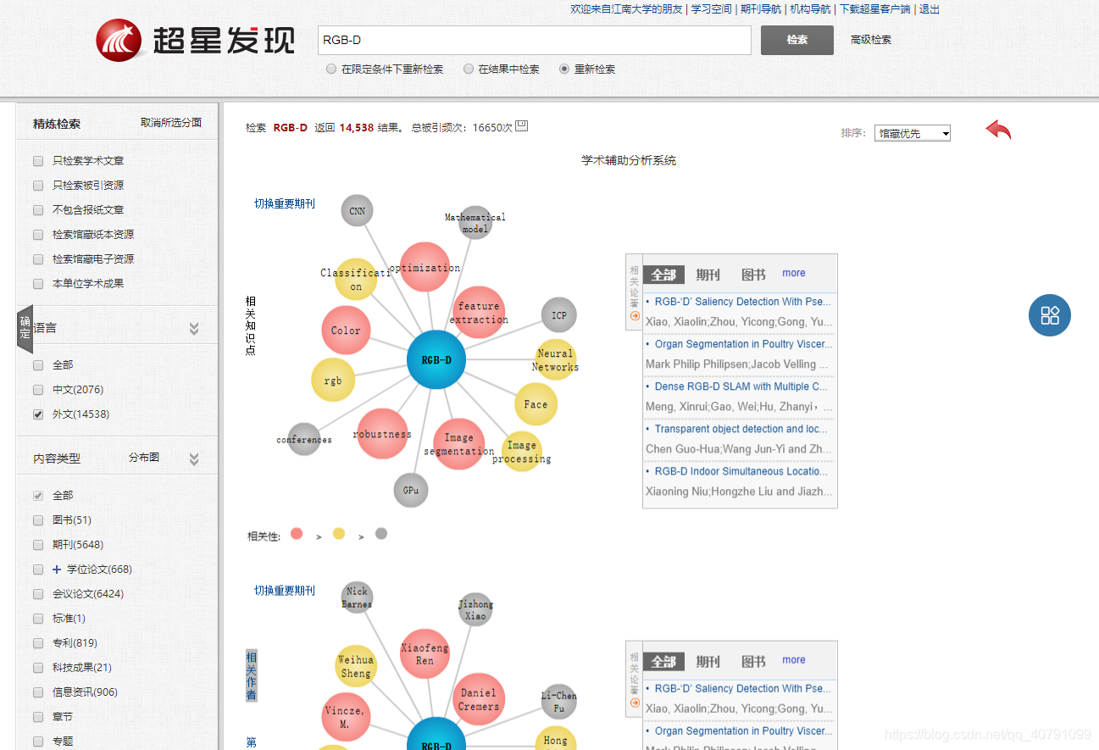Screen dimensions: 1099x750
Task: Select the CNN node
Action: pyautogui.click(x=358, y=211)
